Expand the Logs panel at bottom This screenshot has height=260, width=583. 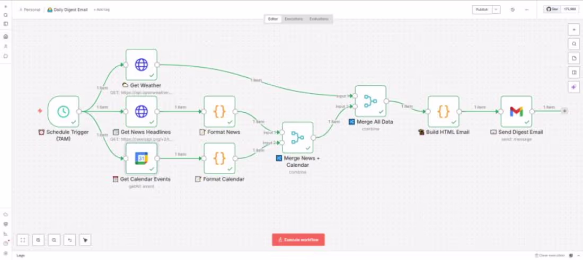click(21, 256)
